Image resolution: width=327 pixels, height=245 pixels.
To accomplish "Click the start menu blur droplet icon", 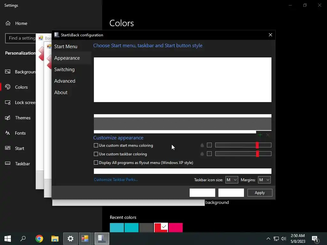I will pyautogui.click(x=202, y=145).
